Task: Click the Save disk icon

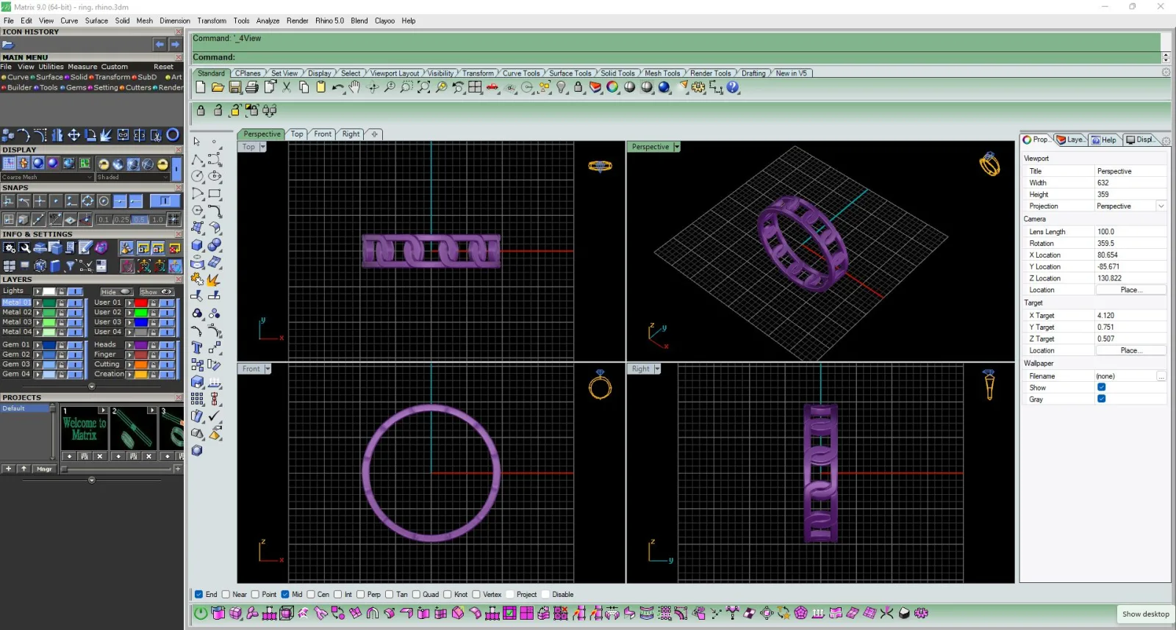Action: (x=235, y=87)
